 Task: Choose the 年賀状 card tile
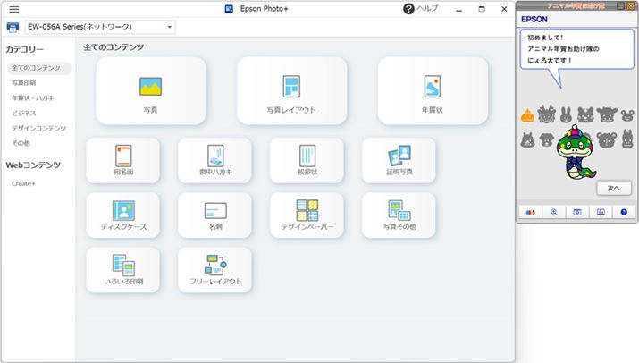(x=433, y=90)
